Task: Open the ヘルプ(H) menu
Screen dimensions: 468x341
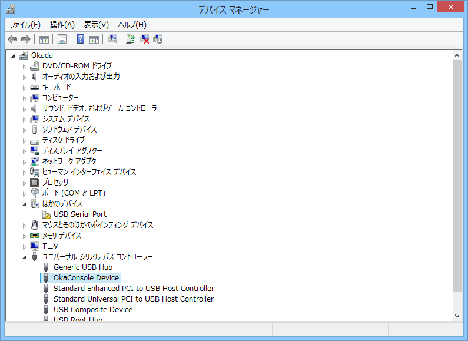Action: pyautogui.click(x=132, y=25)
